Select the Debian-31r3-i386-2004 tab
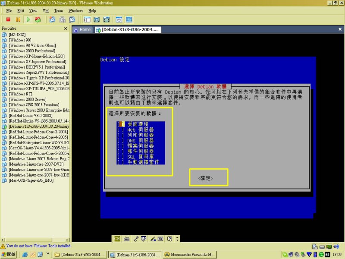The height and width of the screenshot is (259, 345). pyautogui.click(x=128, y=30)
